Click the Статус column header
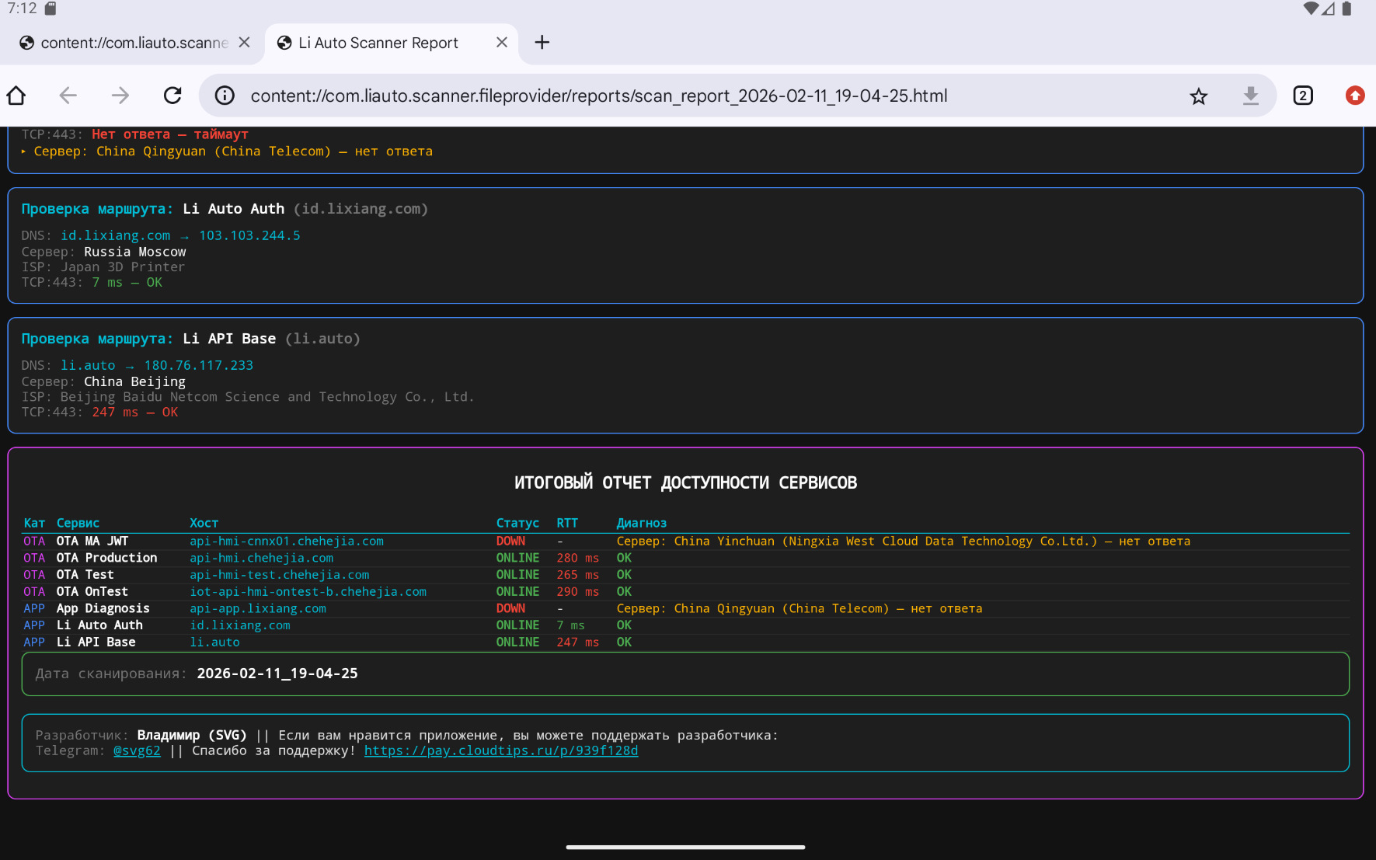This screenshot has height=860, width=1376. 517,523
